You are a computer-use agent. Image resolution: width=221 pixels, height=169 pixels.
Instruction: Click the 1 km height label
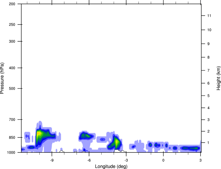pos(208,143)
